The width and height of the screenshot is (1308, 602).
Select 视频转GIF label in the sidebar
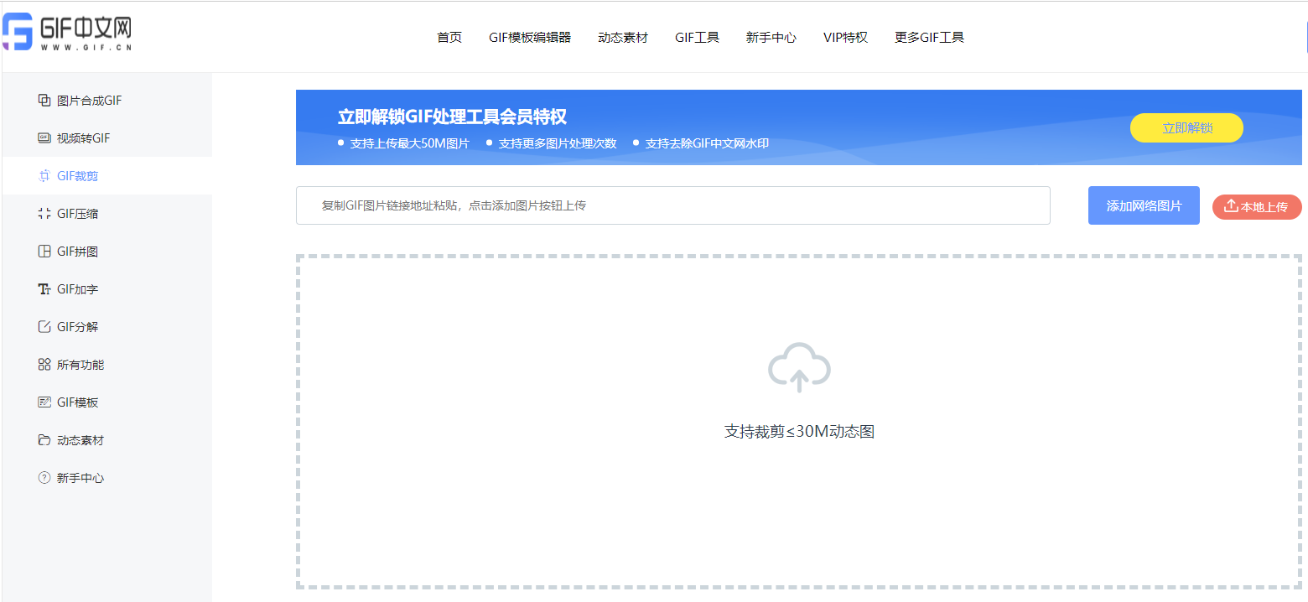click(x=83, y=138)
